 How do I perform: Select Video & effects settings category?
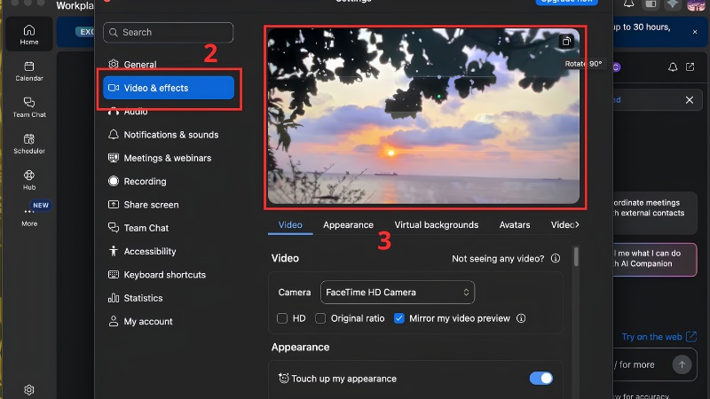pyautogui.click(x=169, y=88)
